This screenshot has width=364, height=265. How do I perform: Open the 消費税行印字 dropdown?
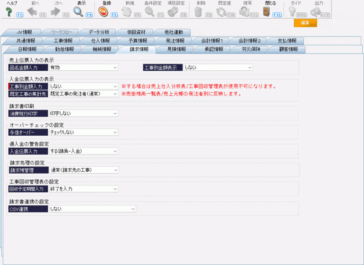(x=83, y=113)
